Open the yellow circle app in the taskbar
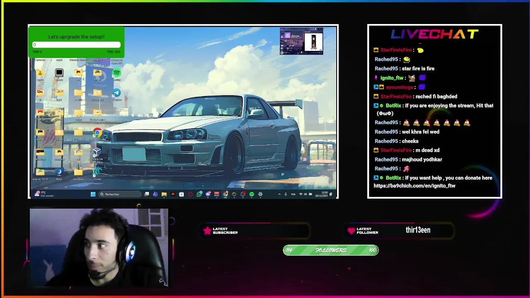530x298 pixels. 234,194
